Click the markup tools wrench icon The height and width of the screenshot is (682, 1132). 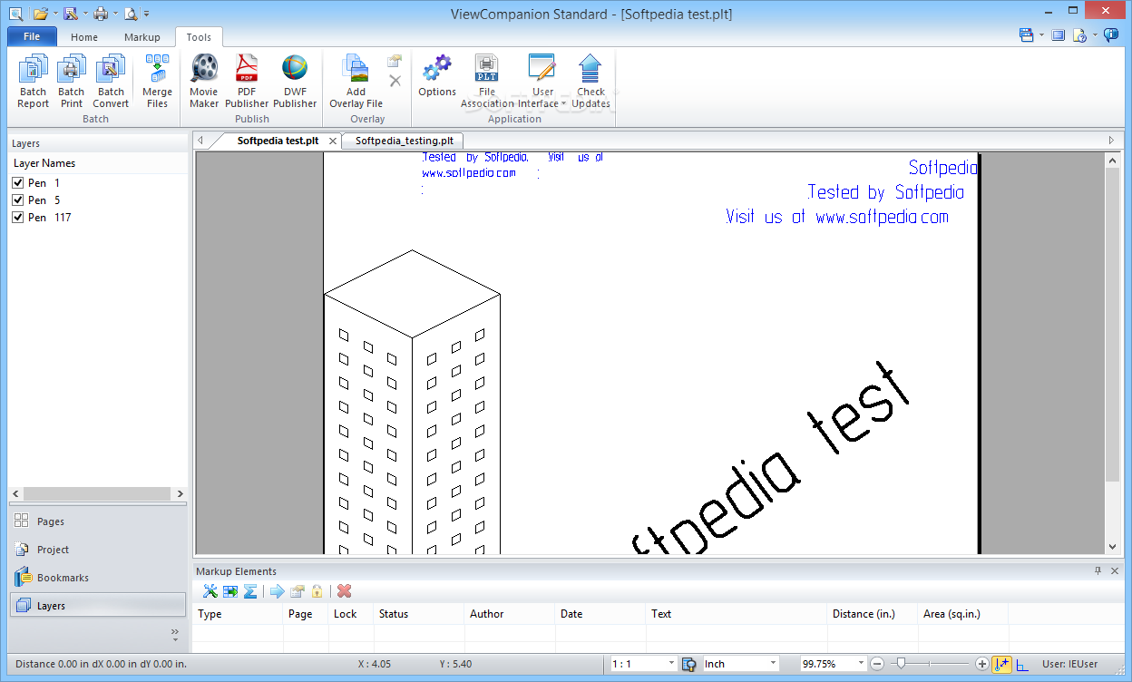210,591
